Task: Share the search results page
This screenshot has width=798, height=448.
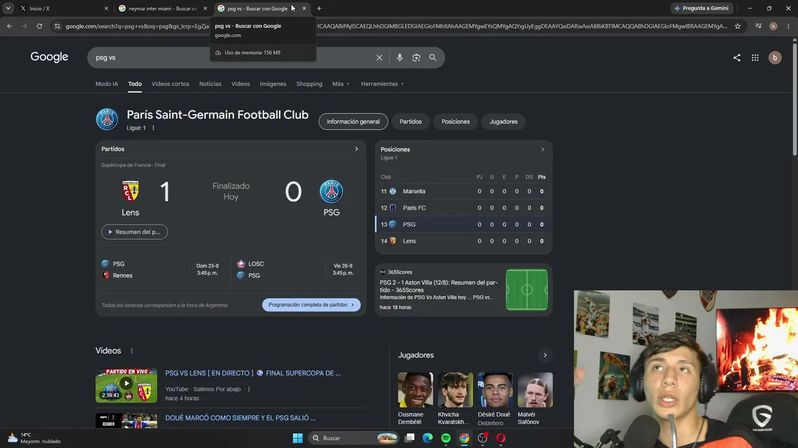Action: [737, 57]
